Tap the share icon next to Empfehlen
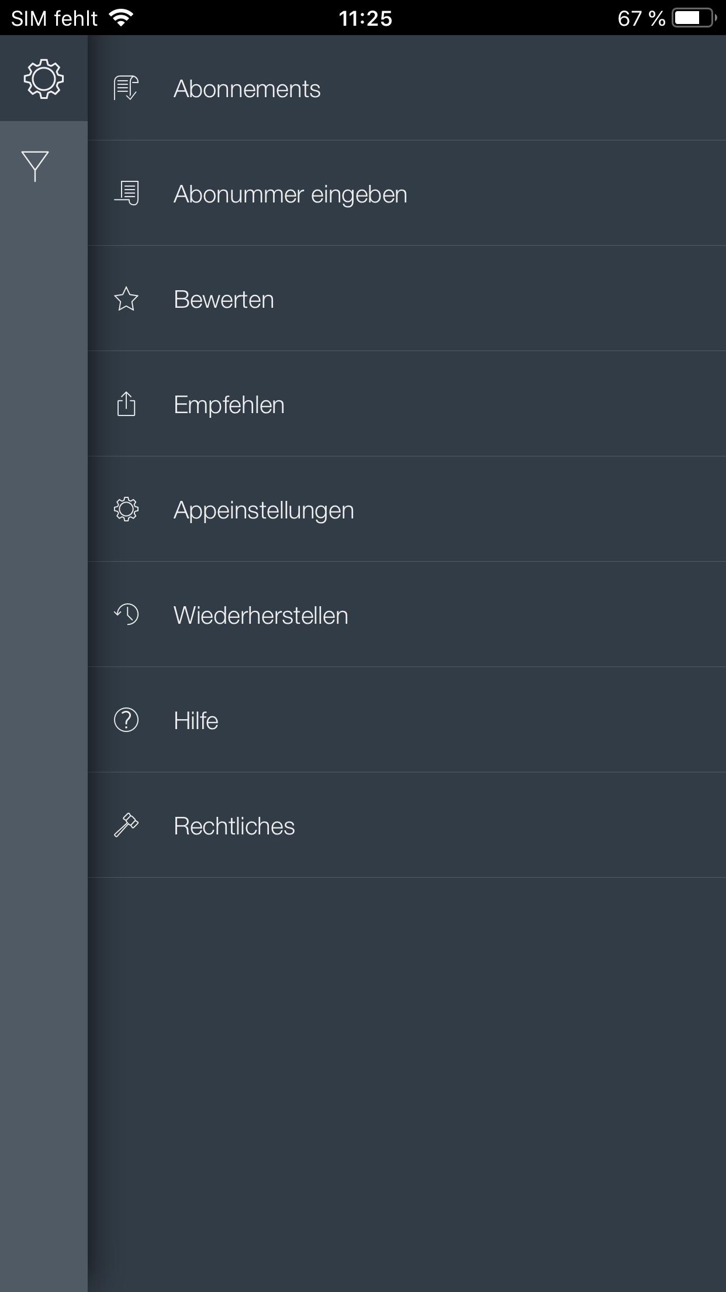Viewport: 726px width, 1292px height. pyautogui.click(x=126, y=404)
